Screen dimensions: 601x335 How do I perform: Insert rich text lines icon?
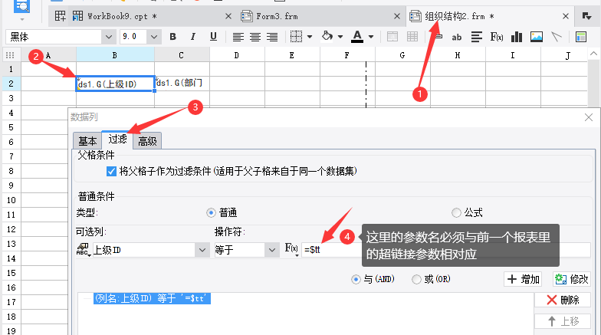click(477, 37)
